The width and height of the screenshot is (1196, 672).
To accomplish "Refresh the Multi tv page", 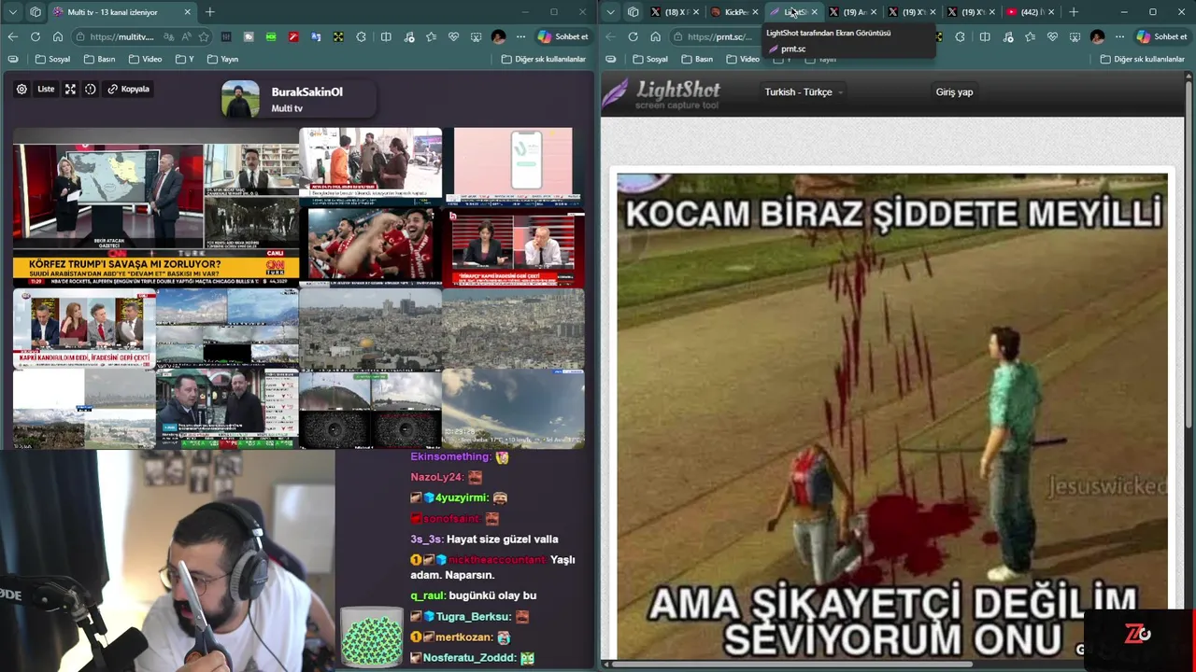I will (35, 36).
